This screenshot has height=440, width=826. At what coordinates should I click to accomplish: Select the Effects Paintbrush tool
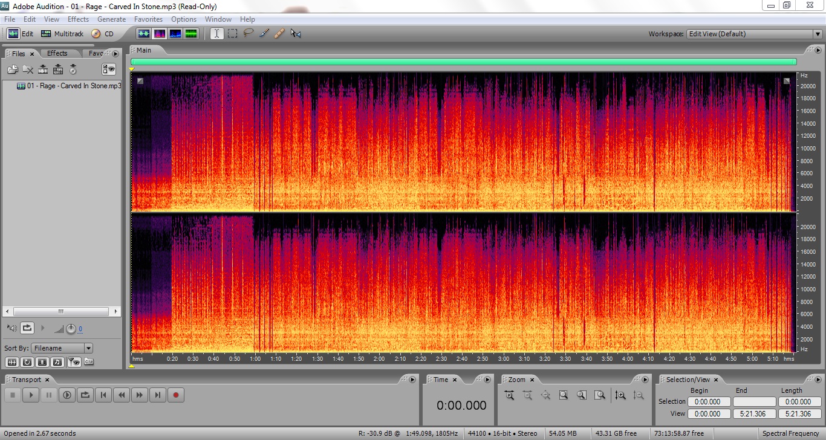pos(264,34)
